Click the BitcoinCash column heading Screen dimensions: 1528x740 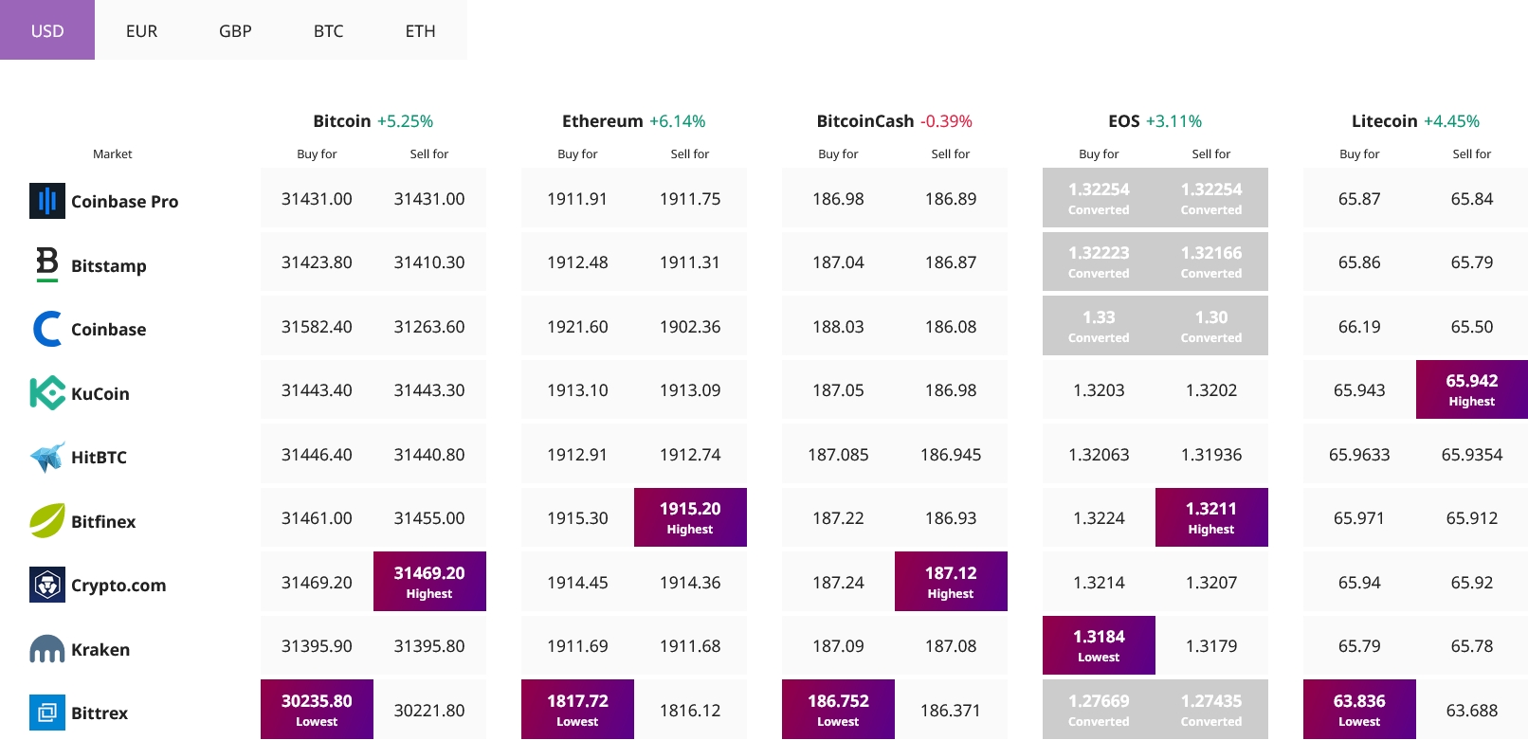point(865,121)
